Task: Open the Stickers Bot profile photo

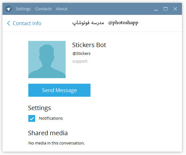Action: point(47,60)
